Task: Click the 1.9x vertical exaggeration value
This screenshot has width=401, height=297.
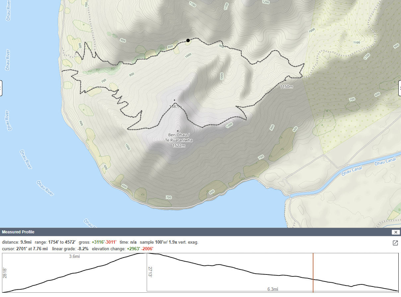Action: click(x=173, y=242)
